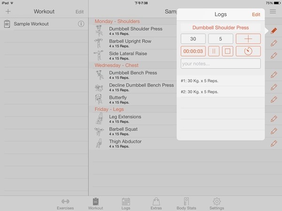Click the Barbell Upright Row exercise thumbnail

pos(99,43)
